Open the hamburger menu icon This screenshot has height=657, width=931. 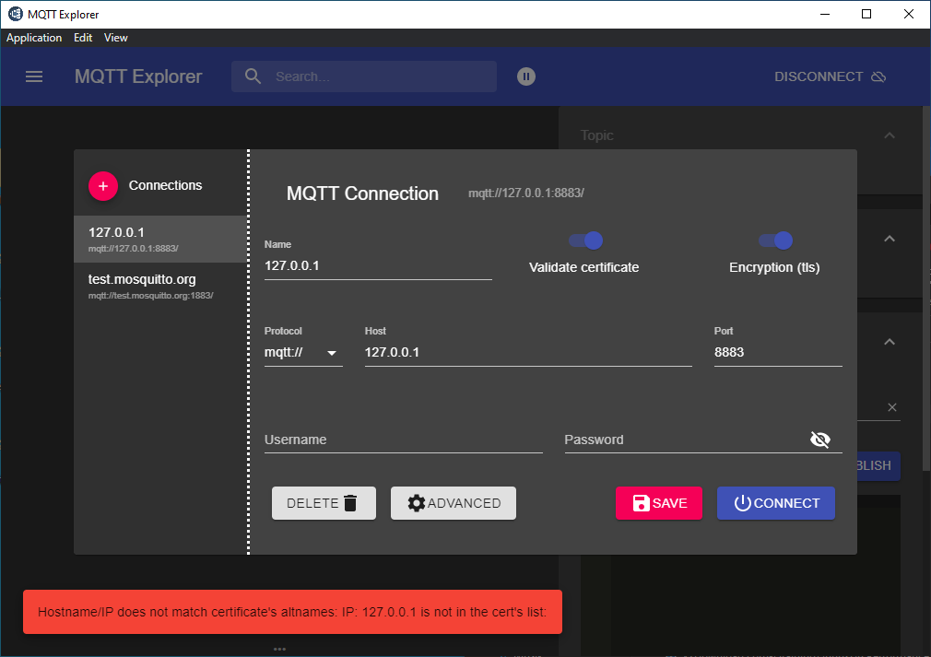(x=34, y=76)
